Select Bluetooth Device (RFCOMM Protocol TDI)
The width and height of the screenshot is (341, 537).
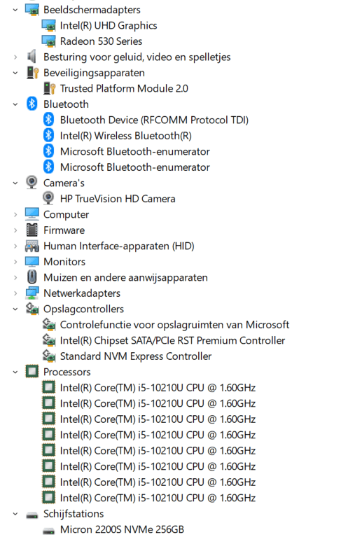click(x=154, y=120)
